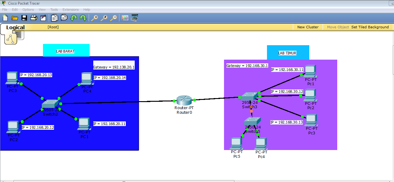The width and height of the screenshot is (394, 182).
Task: Click Move Object button
Action: (x=338, y=27)
